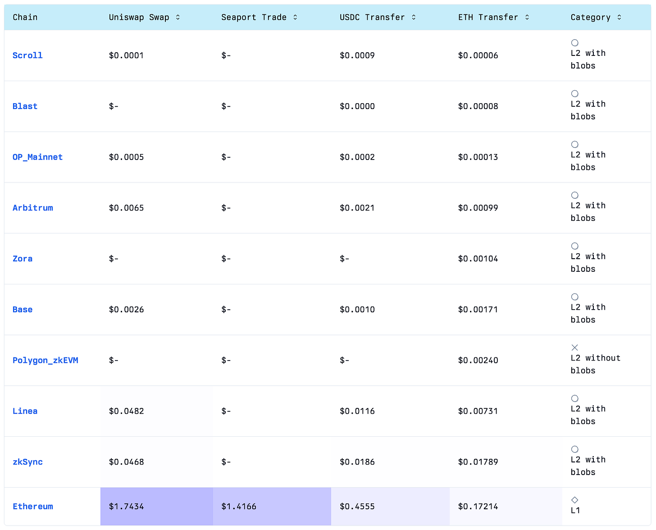Open the Arbitrum chain link
656x530 pixels.
[x=33, y=208]
